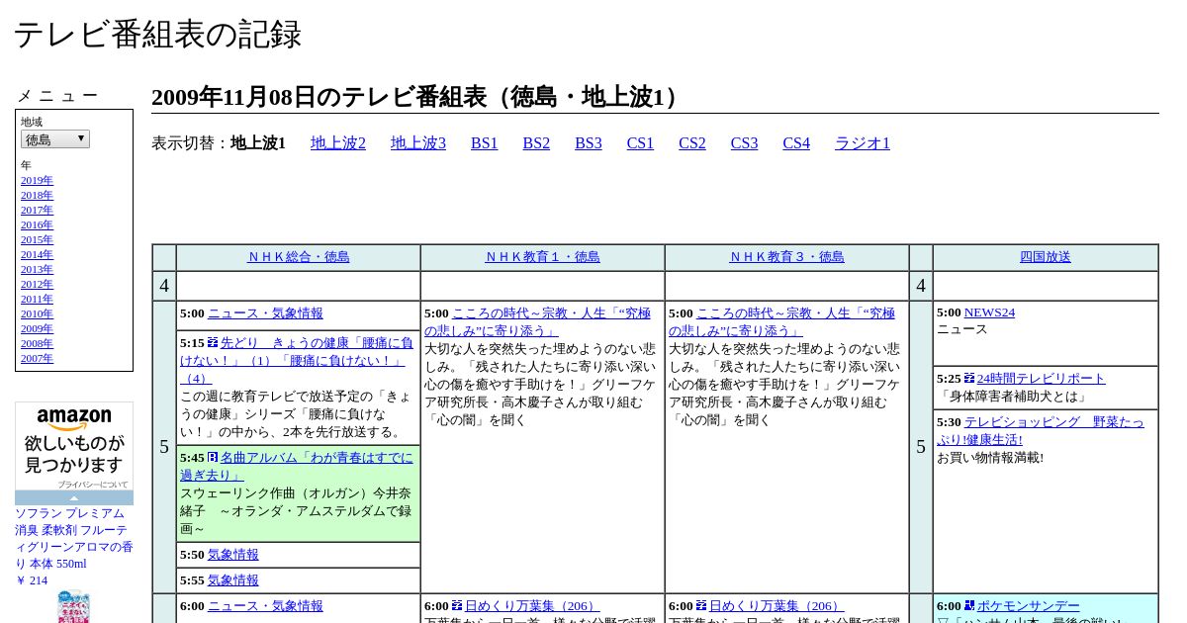Click the icon before 先どり きょうの健康

pos(213,343)
